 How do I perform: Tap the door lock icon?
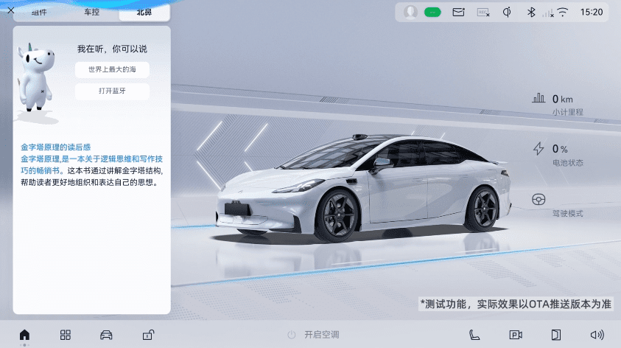[x=148, y=335]
